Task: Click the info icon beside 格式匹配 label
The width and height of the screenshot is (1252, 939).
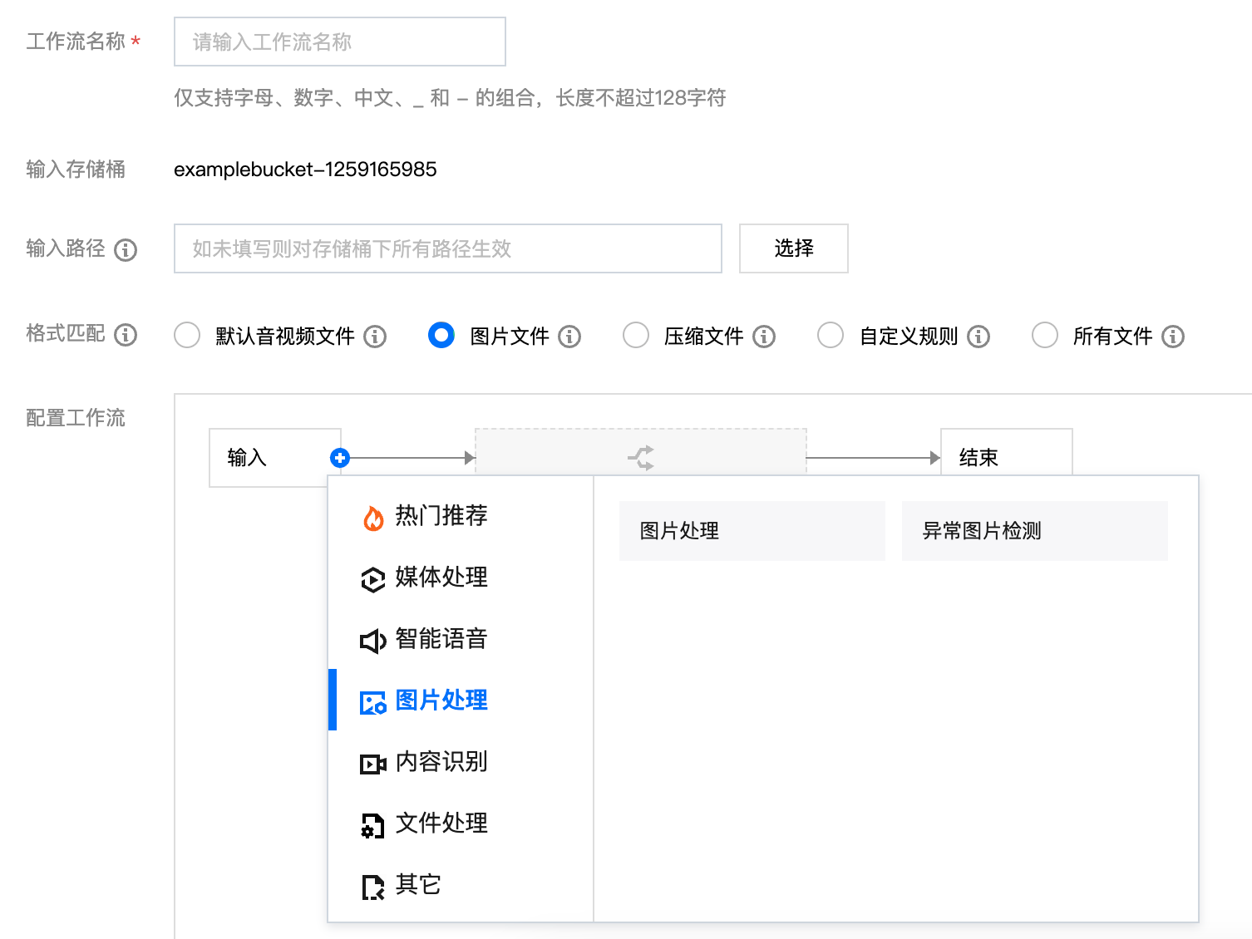Action: coord(126,335)
